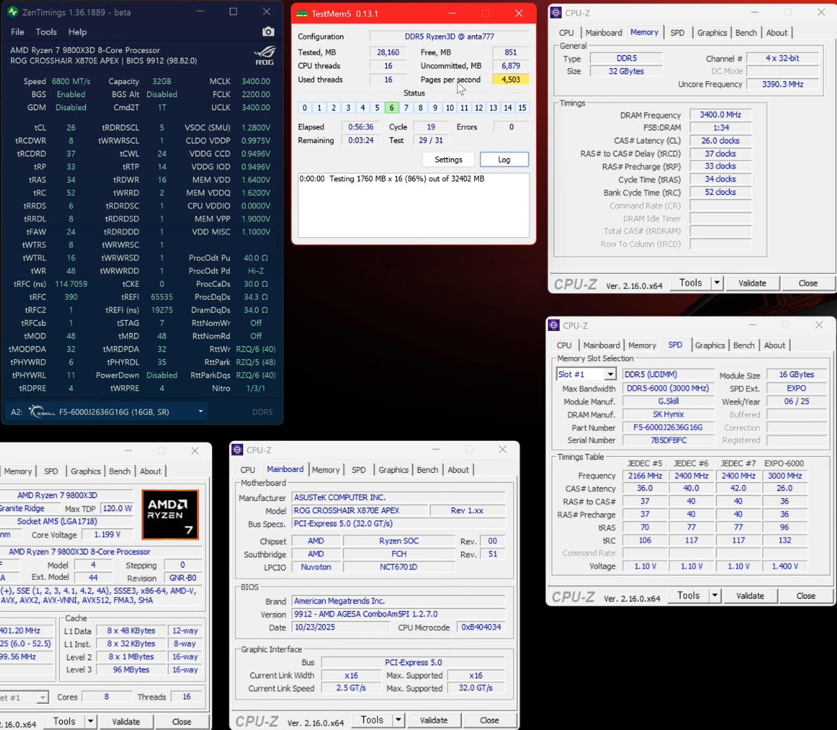Select status thread box number 15
837x730 pixels.
522,107
